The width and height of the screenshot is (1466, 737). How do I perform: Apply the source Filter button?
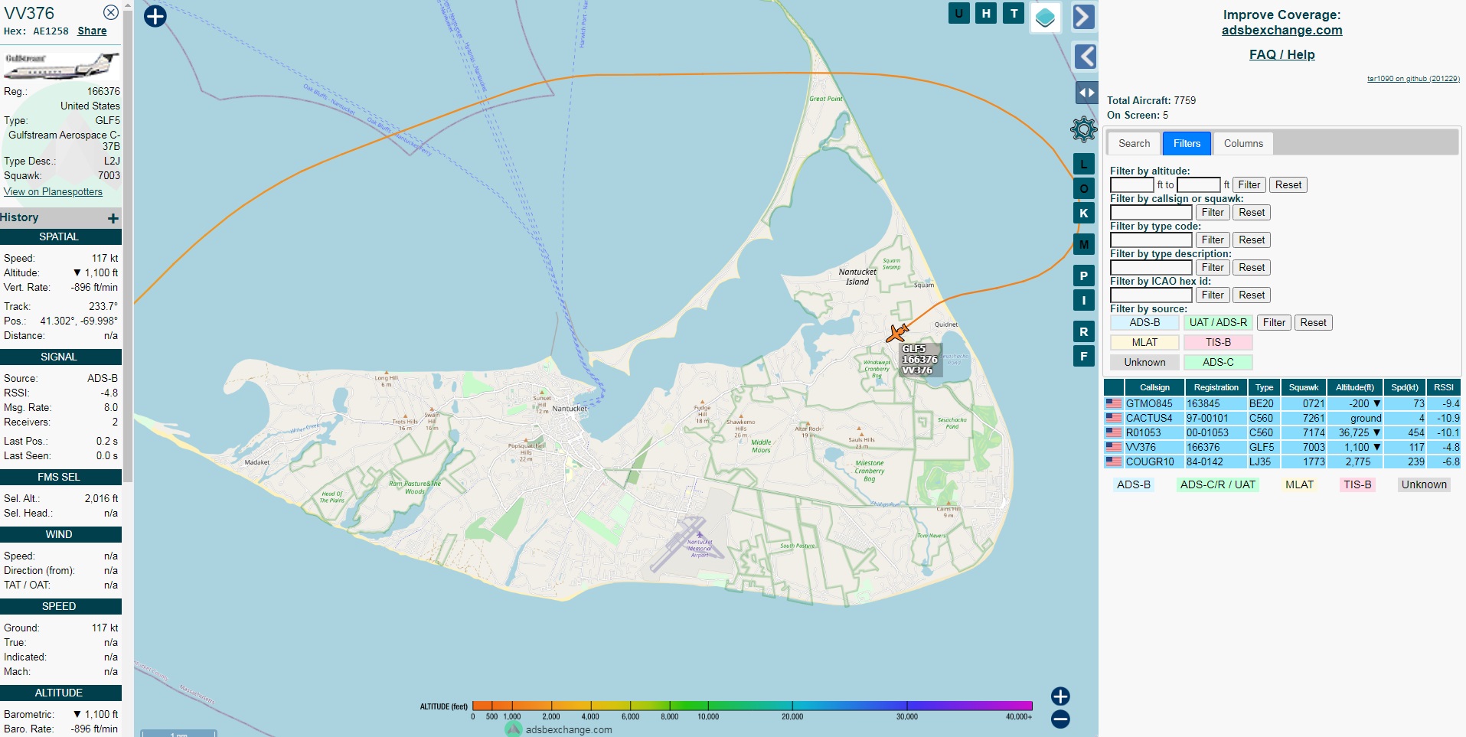(x=1274, y=323)
